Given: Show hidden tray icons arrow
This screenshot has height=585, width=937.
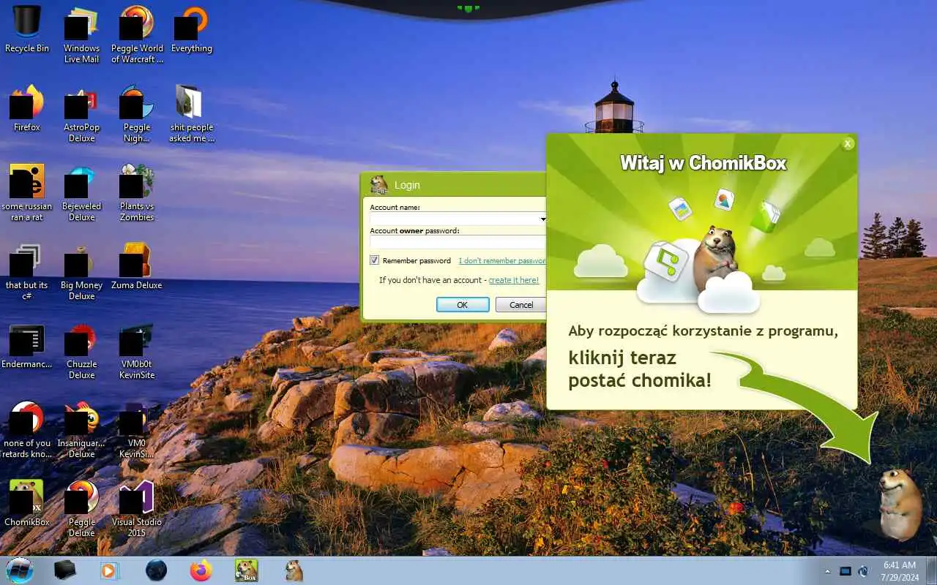Looking at the screenshot, I should (828, 571).
